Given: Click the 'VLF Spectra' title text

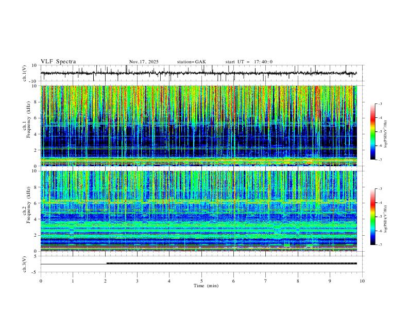Looking at the screenshot, I should tap(58, 61).
